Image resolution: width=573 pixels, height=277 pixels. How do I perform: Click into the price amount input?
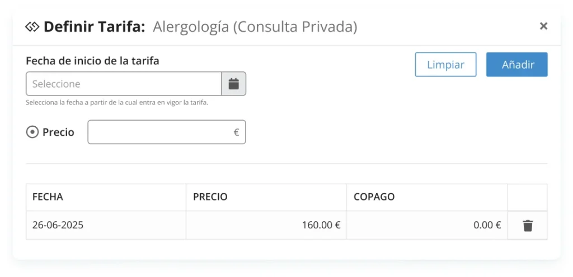point(159,132)
